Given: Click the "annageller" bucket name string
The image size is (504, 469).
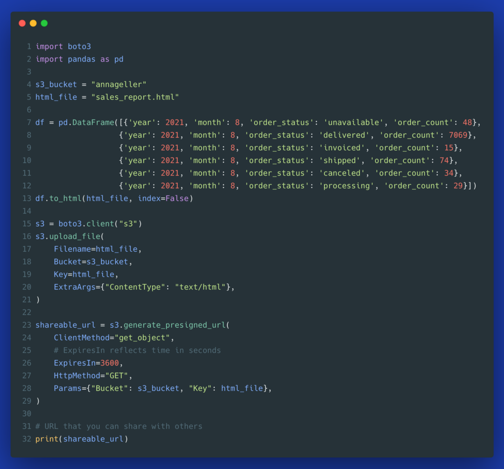Looking at the screenshot, I should click(x=119, y=84).
